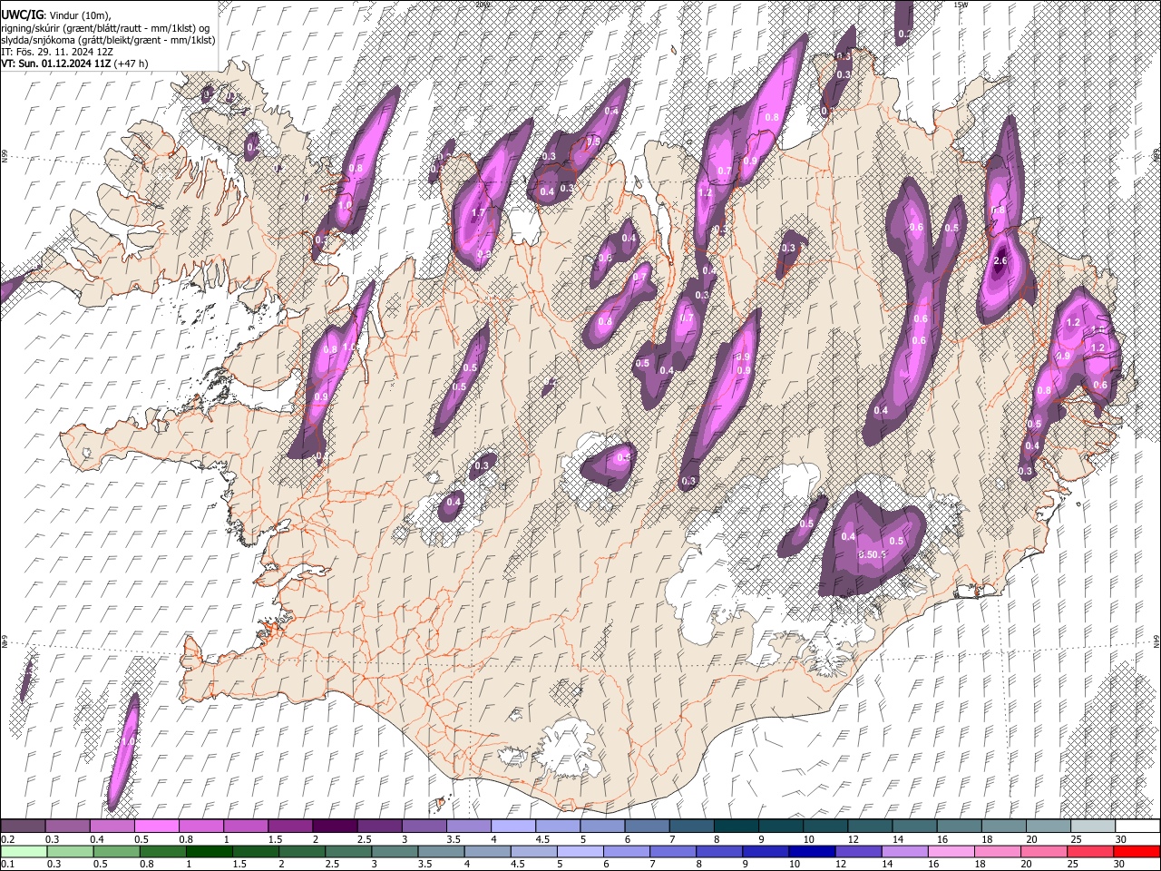Click the '(+47 h)' forecast offset text

click(x=132, y=64)
